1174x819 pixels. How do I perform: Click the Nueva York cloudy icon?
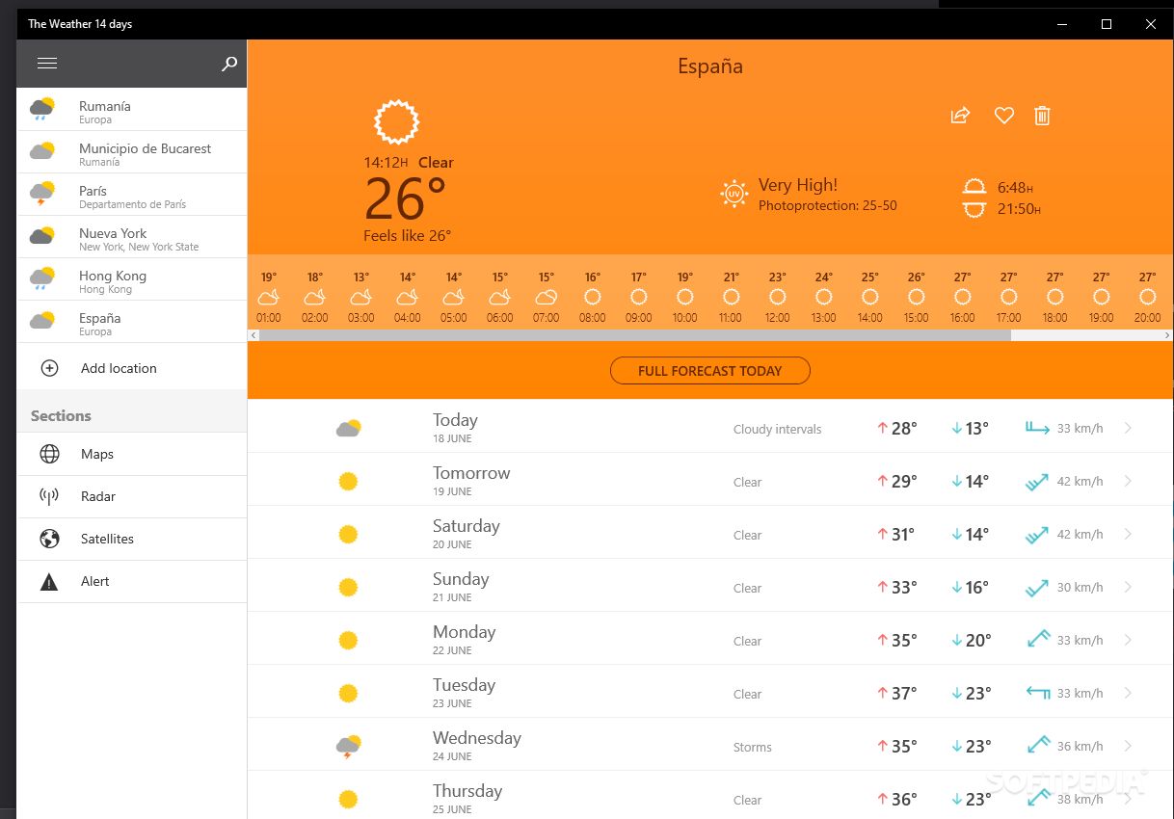pos(41,235)
